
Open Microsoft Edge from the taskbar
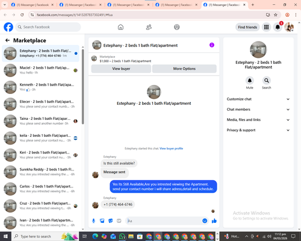[95, 236]
